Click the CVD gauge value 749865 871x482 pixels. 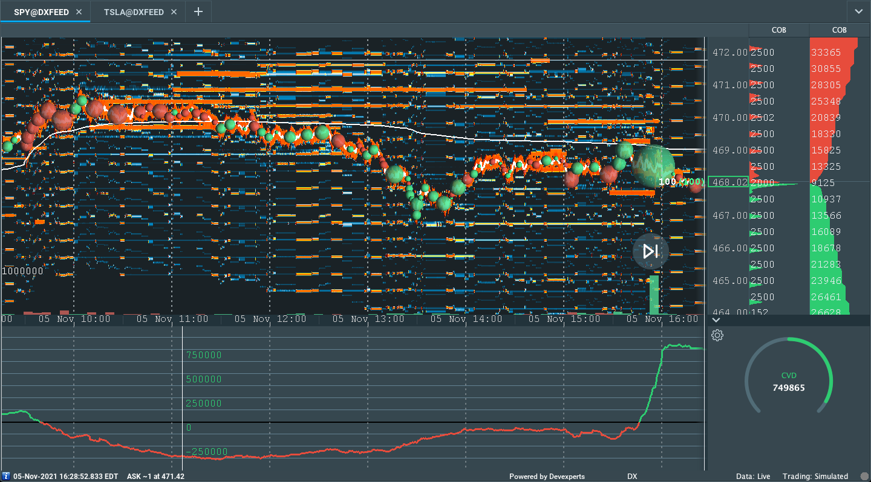coord(789,388)
